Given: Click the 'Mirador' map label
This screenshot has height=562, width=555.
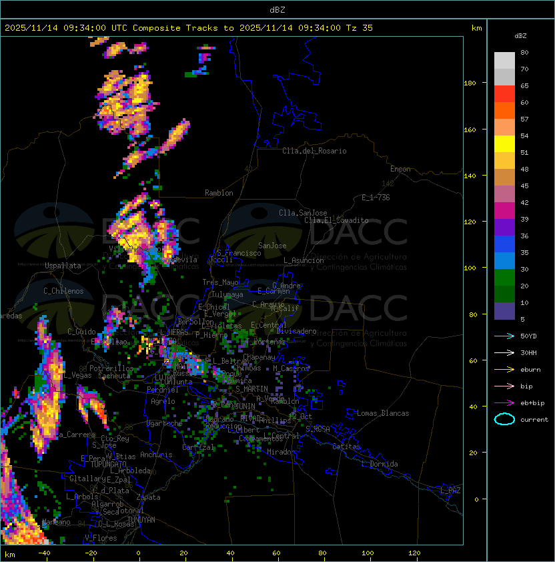Looking at the screenshot, I should pos(281,452).
